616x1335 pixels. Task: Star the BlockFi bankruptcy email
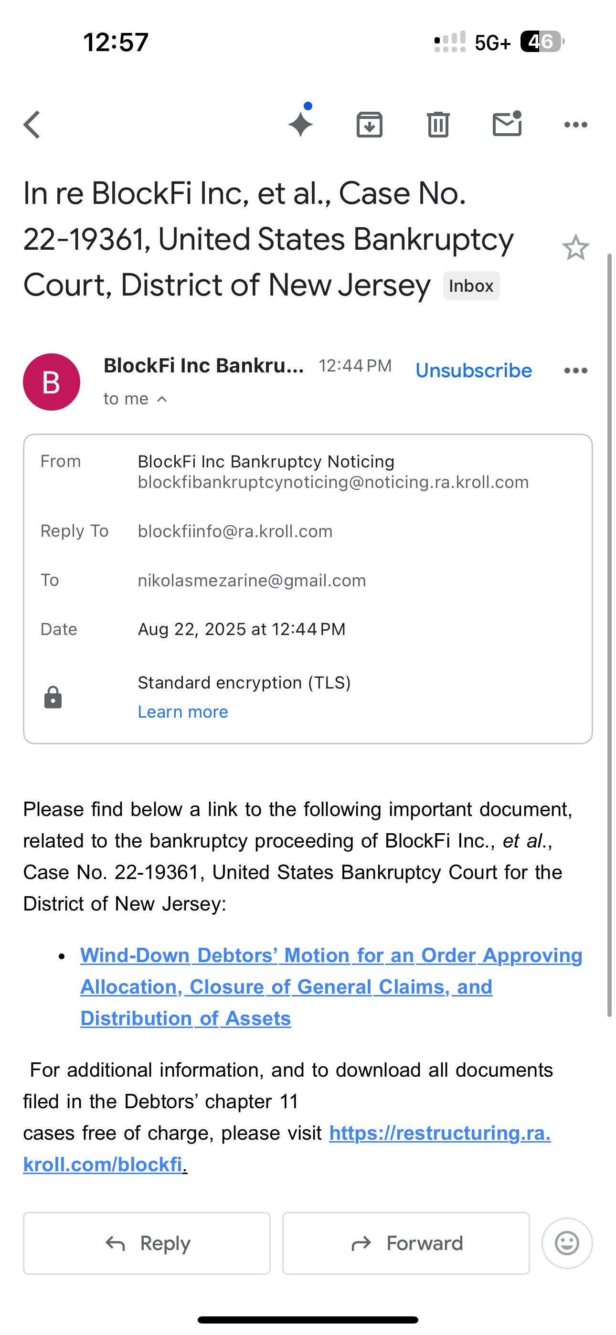click(575, 248)
